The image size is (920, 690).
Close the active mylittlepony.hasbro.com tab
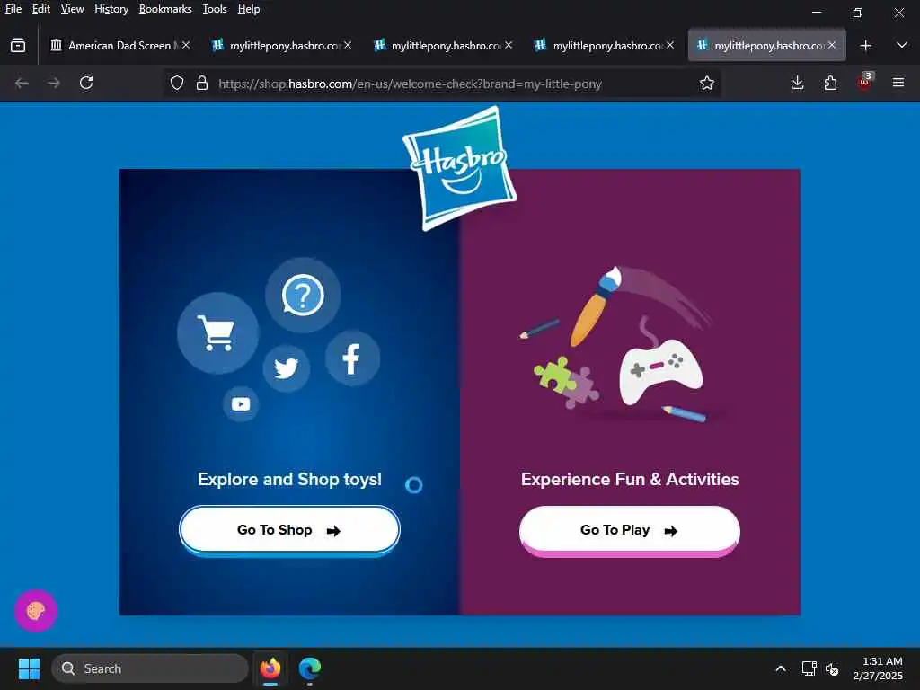click(832, 45)
